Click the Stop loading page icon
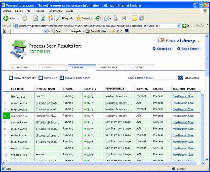The height and width of the screenshot is (172, 210). (36, 18)
